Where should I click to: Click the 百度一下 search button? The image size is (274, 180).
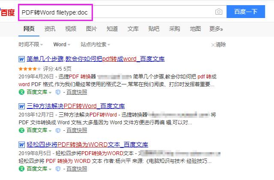point(246,12)
